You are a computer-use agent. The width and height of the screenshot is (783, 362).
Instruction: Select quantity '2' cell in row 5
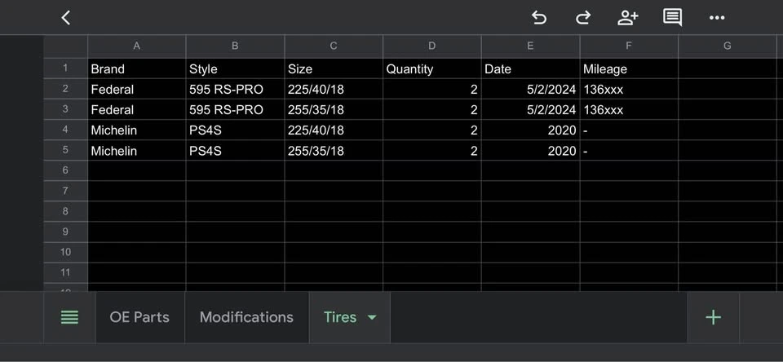(431, 151)
